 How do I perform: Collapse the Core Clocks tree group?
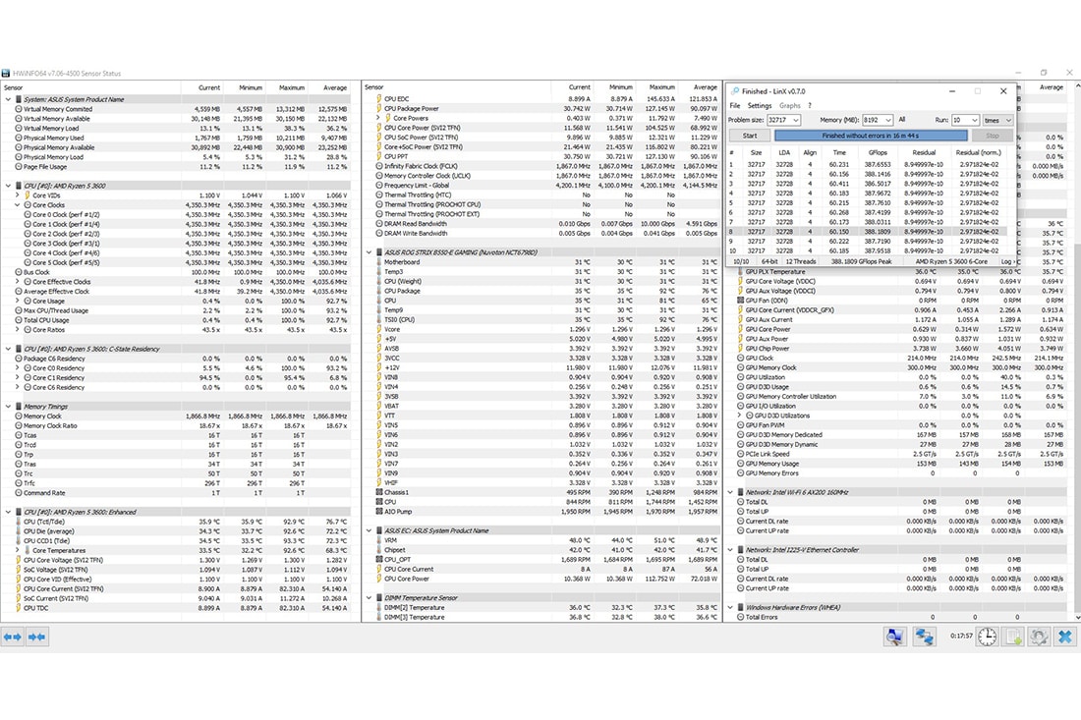(19, 204)
